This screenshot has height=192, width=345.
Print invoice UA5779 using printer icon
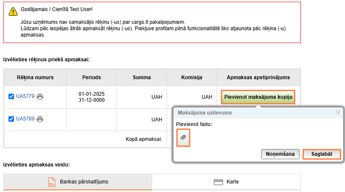[x=40, y=97]
